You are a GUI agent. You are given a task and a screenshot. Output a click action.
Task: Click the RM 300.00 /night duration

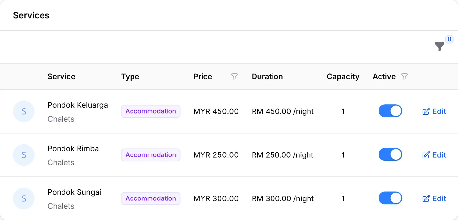[283, 198]
